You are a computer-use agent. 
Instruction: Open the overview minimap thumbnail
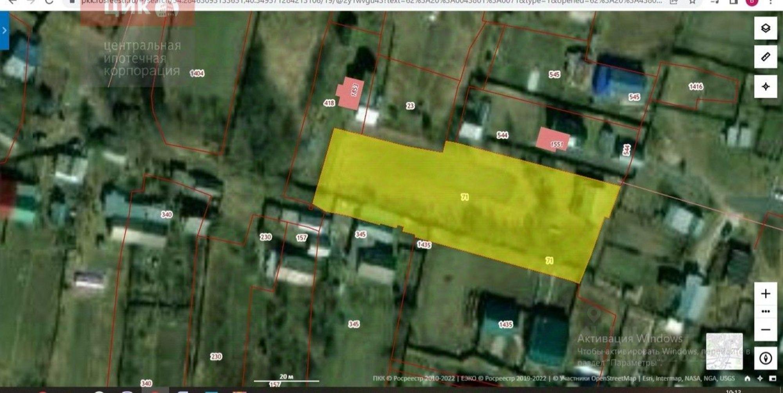pyautogui.click(x=724, y=351)
